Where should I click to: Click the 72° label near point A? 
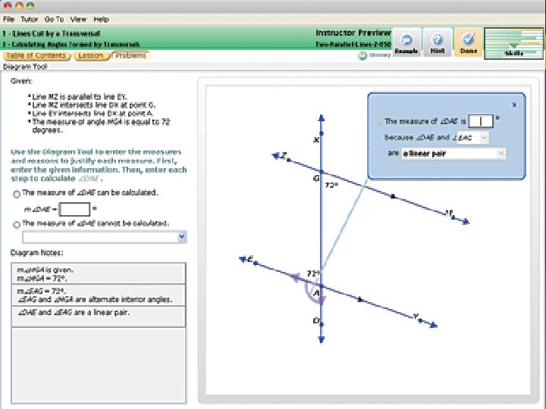tap(313, 273)
